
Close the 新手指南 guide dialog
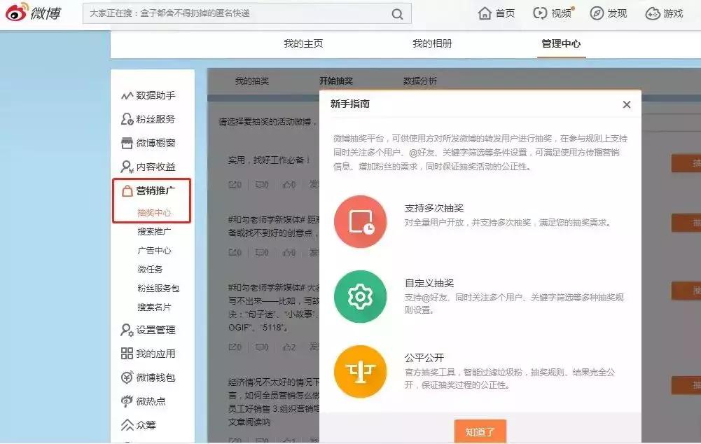click(x=627, y=104)
